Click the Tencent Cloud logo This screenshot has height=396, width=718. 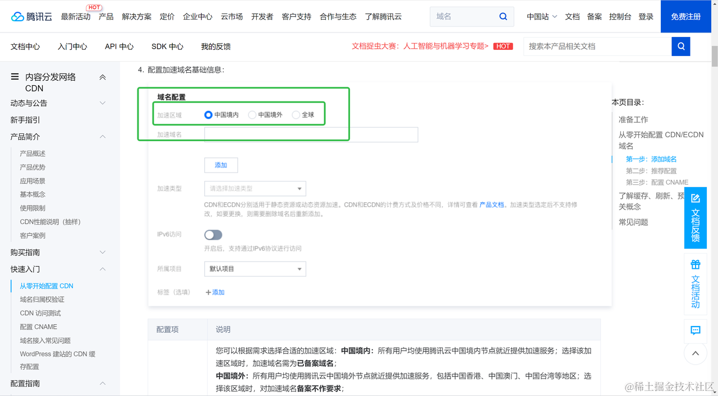coord(31,16)
